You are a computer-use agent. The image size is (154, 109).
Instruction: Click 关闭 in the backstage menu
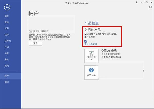pyautogui.click(x=7, y=66)
